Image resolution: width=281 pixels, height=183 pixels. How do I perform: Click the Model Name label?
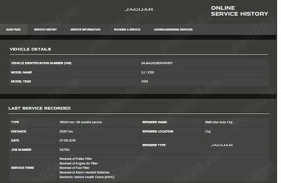coord(22,73)
